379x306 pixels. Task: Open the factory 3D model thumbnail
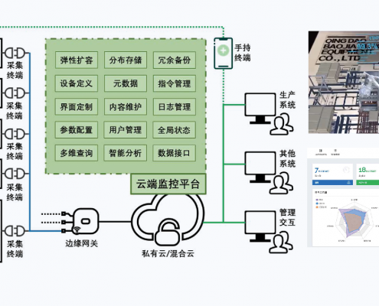(x=344, y=83)
